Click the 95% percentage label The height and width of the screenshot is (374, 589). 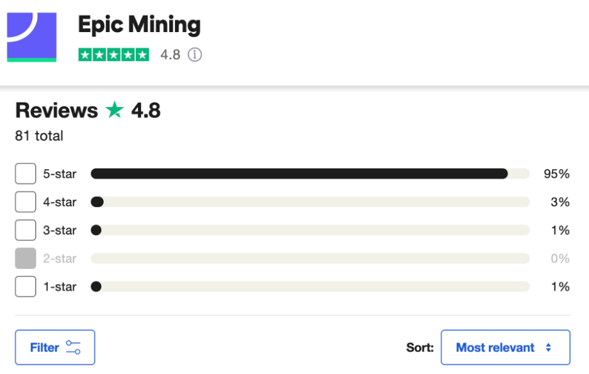[x=556, y=174]
